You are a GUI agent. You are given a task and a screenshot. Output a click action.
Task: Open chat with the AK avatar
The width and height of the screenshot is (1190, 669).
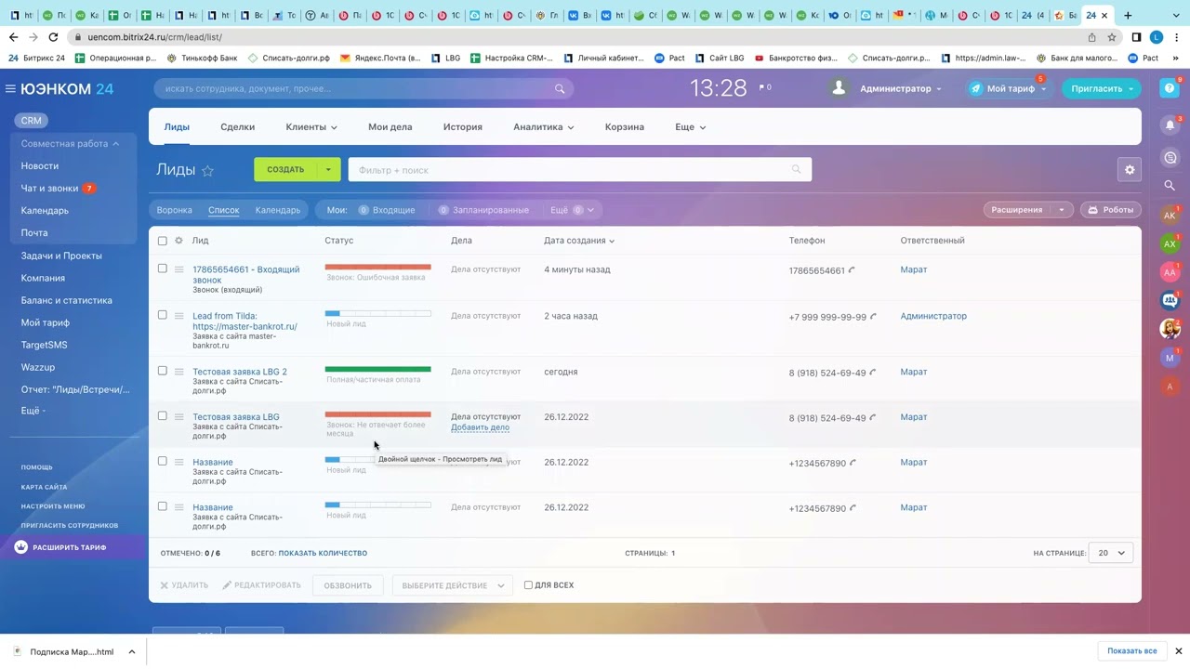pos(1170,215)
